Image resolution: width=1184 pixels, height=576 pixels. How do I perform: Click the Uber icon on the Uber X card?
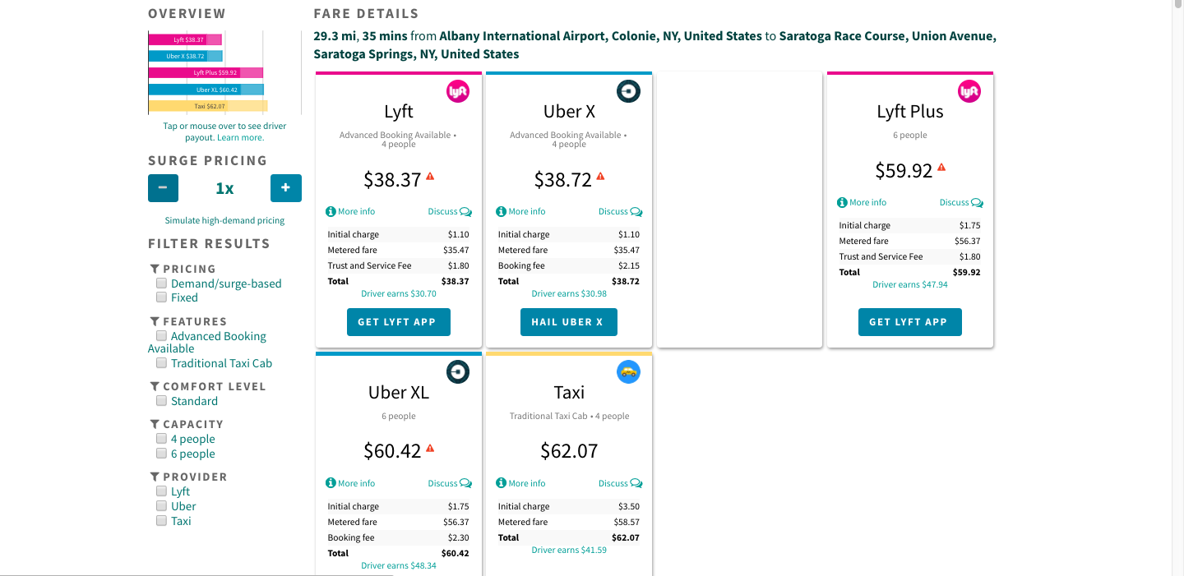[628, 91]
